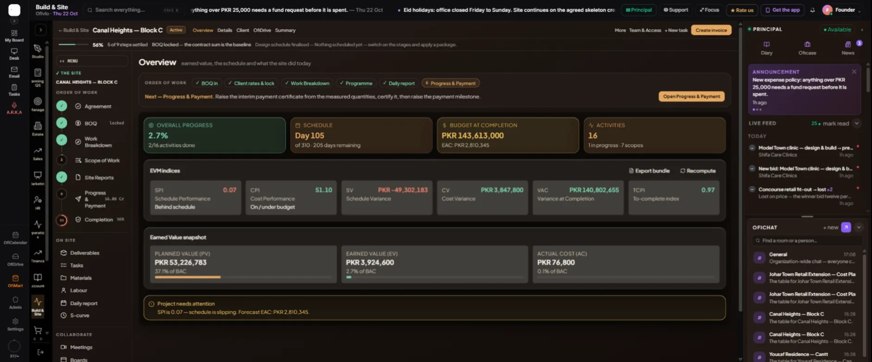Switch to the OfiDrive tab
The width and height of the screenshot is (872, 362).
[262, 30]
